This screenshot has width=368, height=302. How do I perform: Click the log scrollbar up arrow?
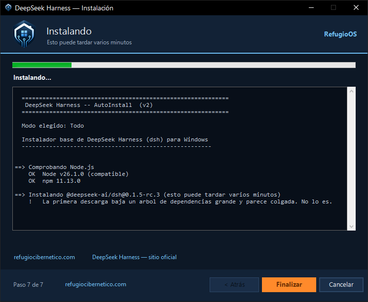351,91
